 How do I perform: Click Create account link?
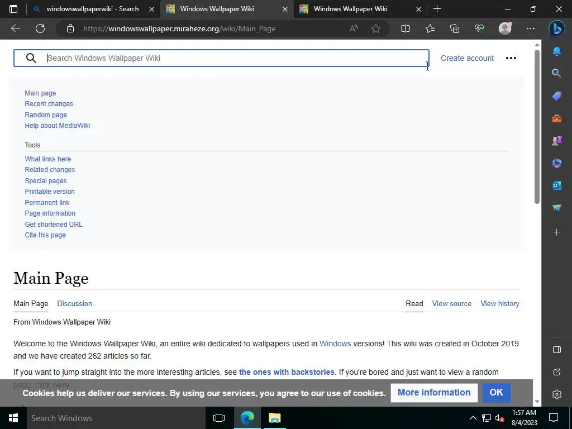tap(467, 58)
